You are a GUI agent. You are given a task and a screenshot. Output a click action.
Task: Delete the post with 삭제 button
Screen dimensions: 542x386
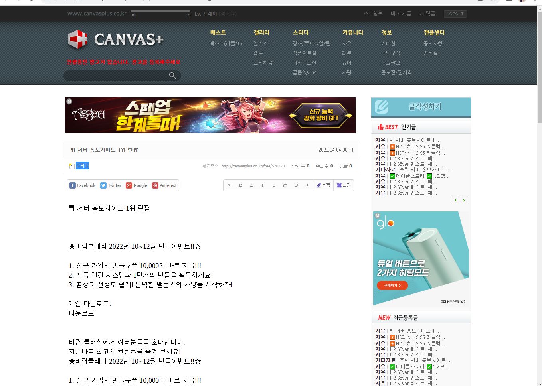click(343, 185)
